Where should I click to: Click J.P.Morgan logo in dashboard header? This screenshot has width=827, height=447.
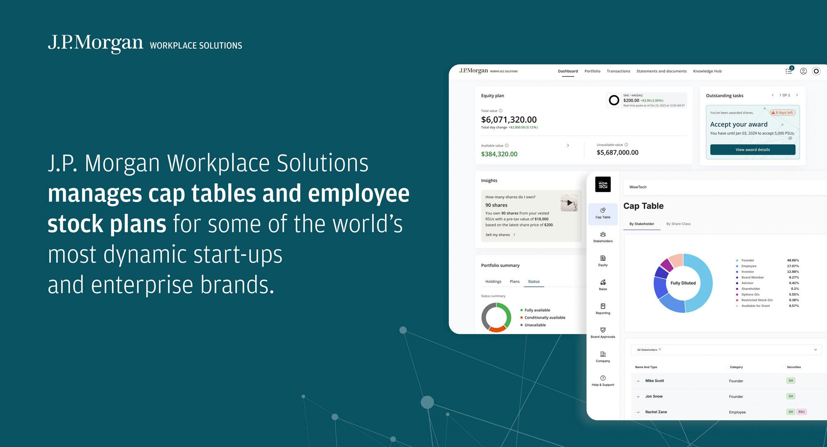point(488,71)
